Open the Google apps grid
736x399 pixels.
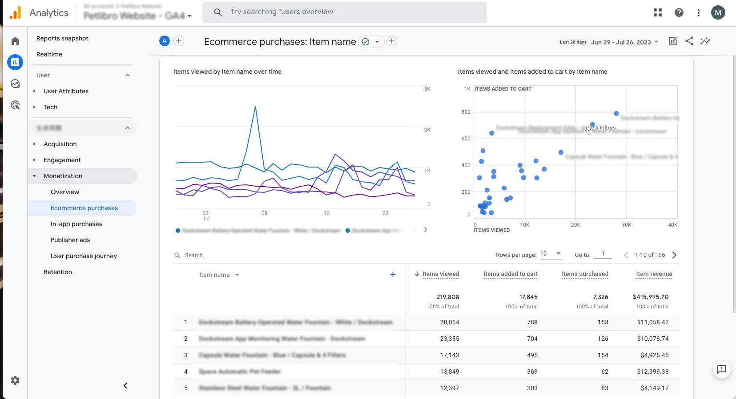tap(658, 12)
